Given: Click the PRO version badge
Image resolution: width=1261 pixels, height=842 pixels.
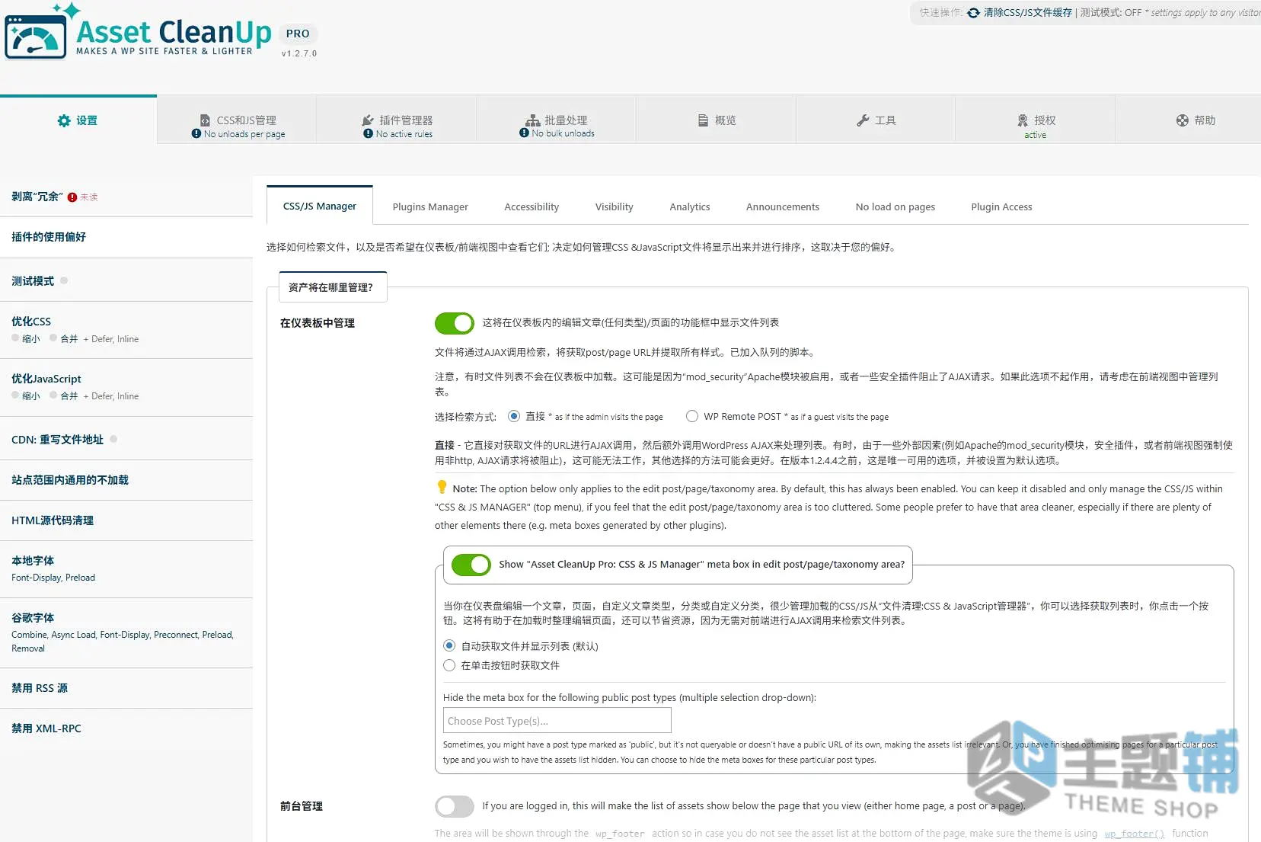Looking at the screenshot, I should (x=298, y=34).
